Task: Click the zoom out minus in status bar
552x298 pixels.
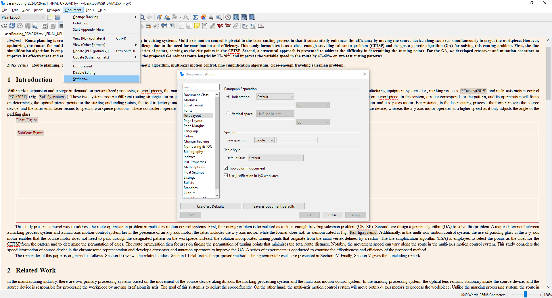Action: pyautogui.click(x=510, y=295)
